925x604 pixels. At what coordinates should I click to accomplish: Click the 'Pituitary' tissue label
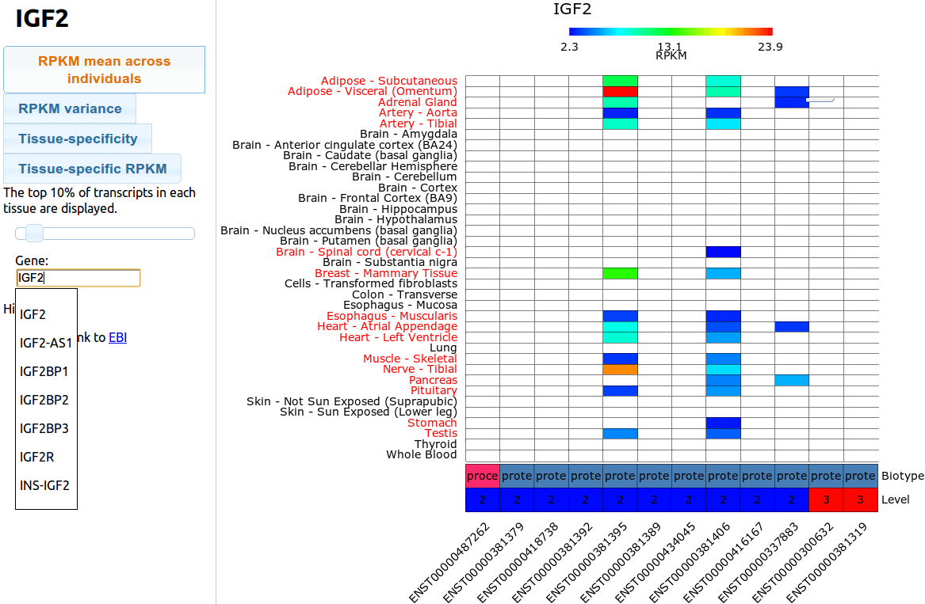[x=434, y=391]
